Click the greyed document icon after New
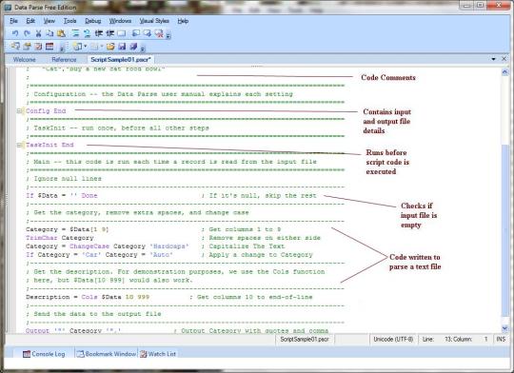 95,47
